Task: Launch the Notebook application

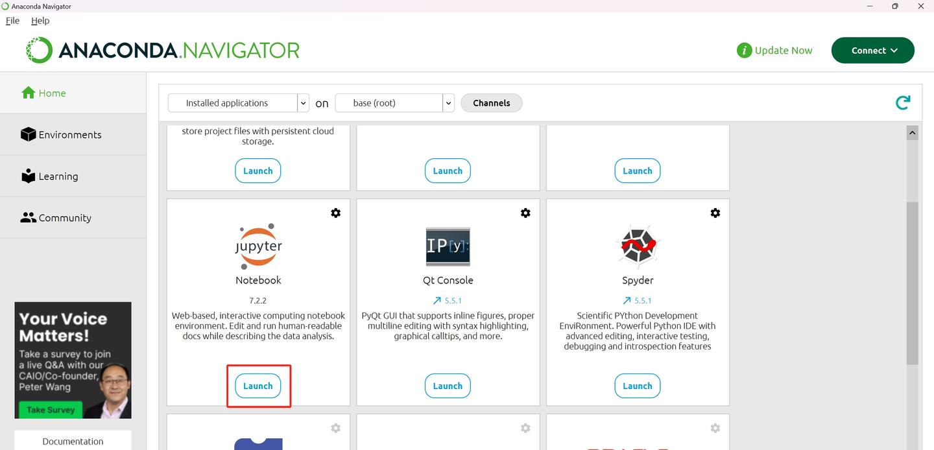Action: [257, 385]
